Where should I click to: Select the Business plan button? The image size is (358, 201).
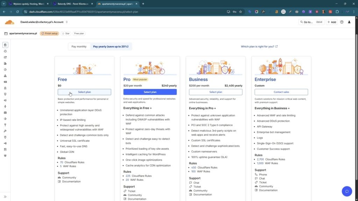click(x=215, y=92)
